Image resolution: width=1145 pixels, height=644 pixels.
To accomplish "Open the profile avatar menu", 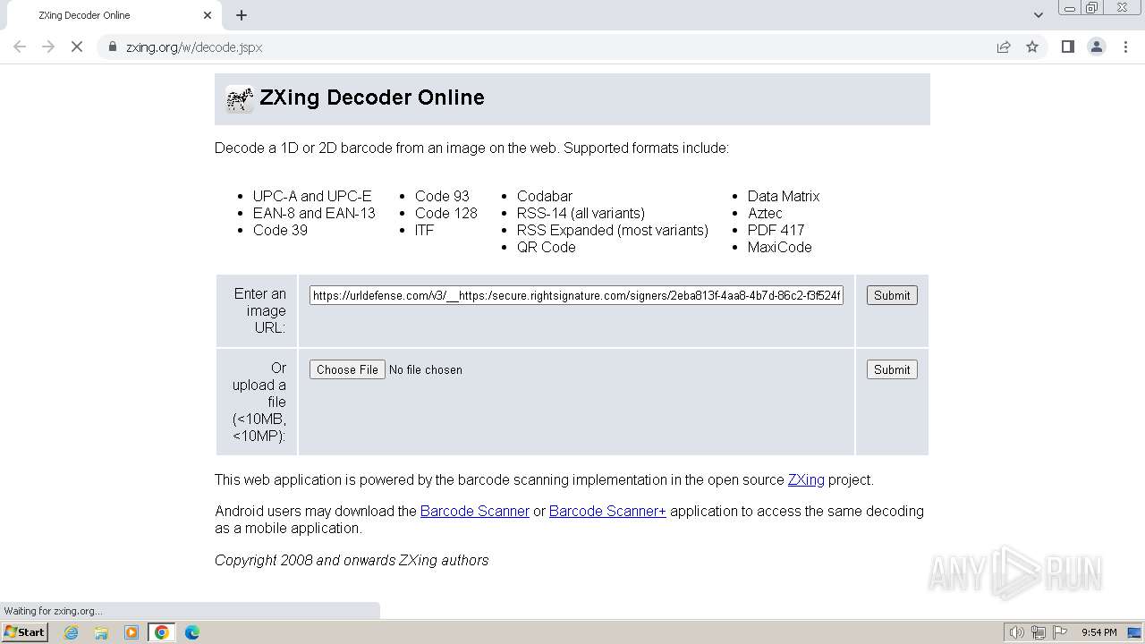I will point(1096,47).
